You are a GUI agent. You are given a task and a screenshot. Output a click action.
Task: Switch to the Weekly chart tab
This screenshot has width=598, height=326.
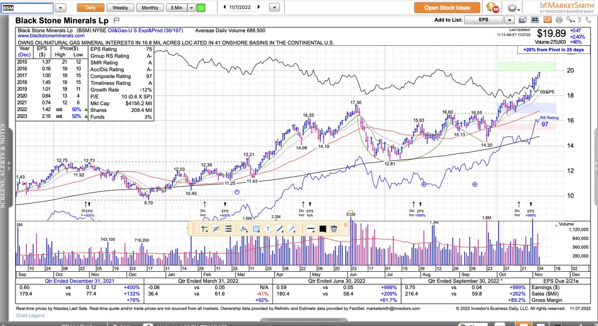pos(120,7)
